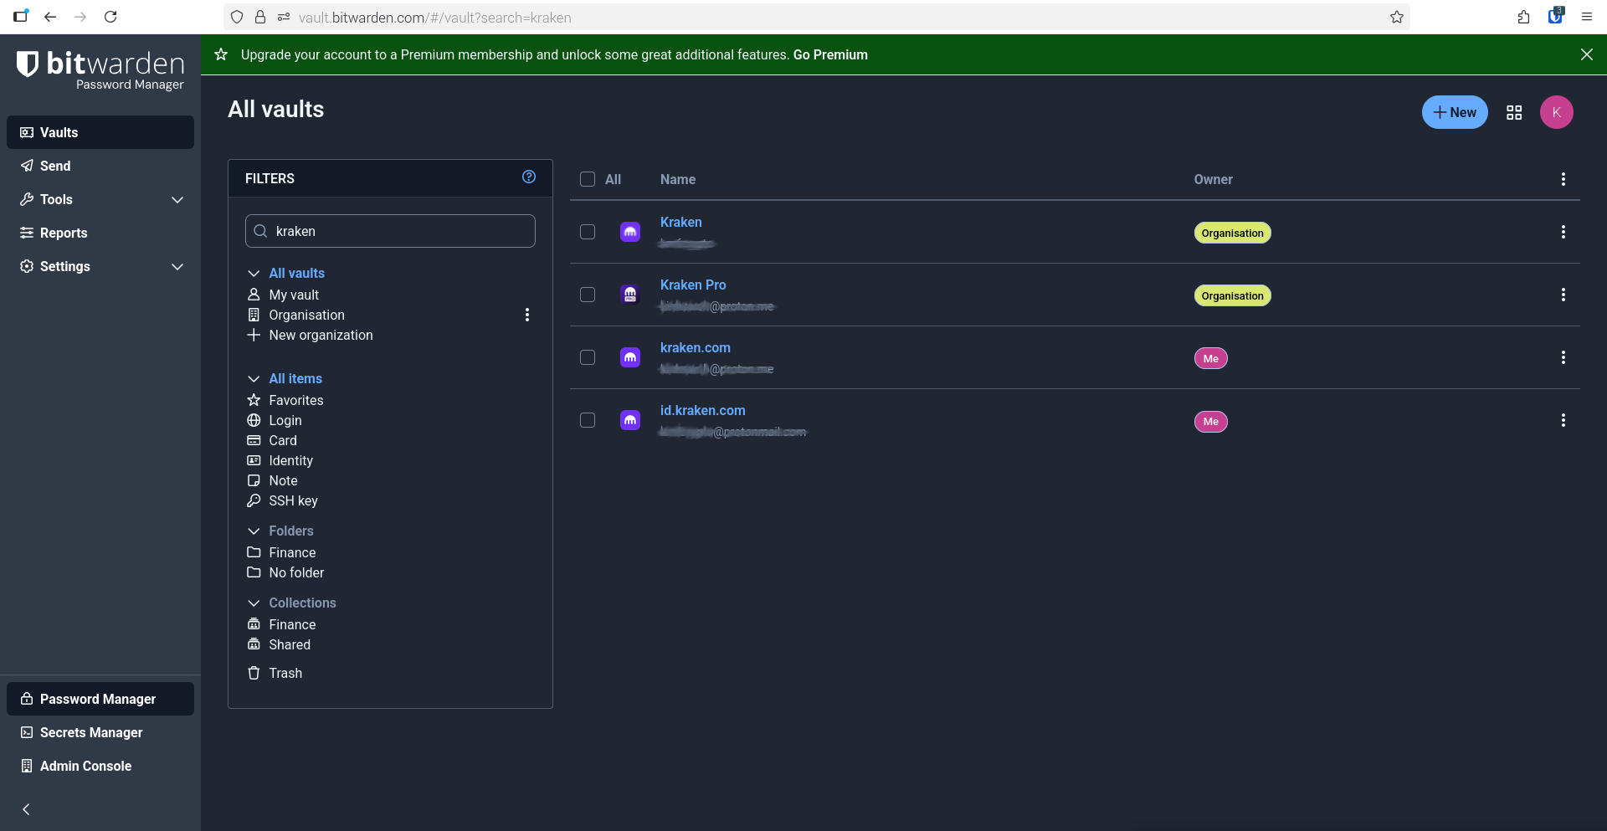1607x831 pixels.
Task: Click the site security lock icon
Action: tap(260, 17)
